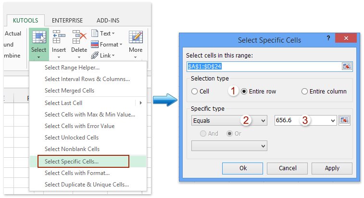Select the Cell radio button
Image resolution: width=364 pixels, height=198 pixels.
(195, 92)
